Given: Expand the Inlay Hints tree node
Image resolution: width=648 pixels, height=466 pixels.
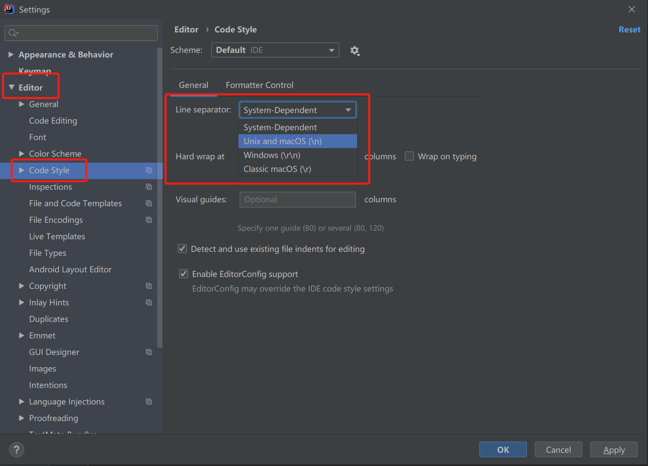Looking at the screenshot, I should click(22, 302).
